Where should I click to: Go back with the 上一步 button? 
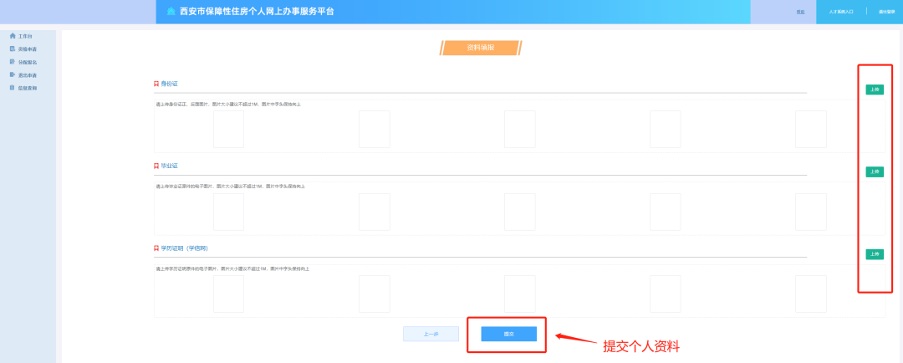click(431, 335)
